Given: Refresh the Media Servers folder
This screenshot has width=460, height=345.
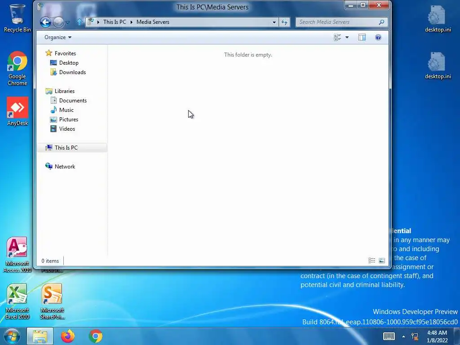Looking at the screenshot, I should [284, 22].
